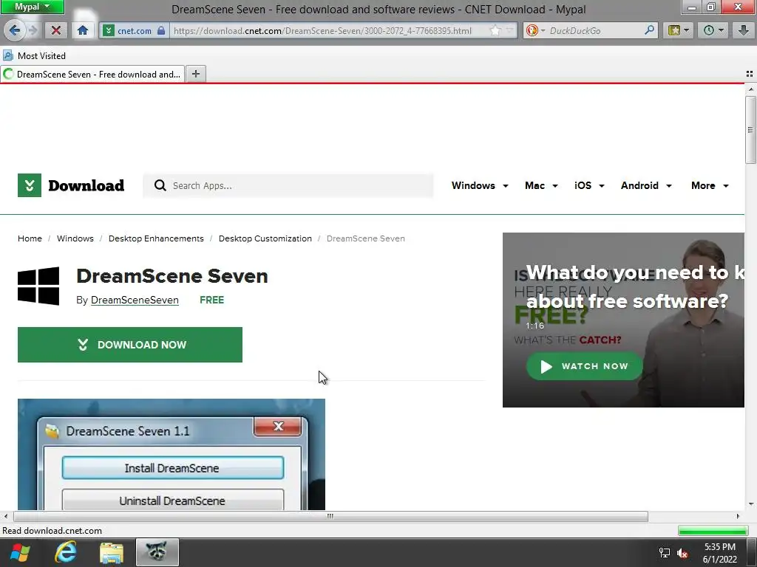The width and height of the screenshot is (757, 567).
Task: Open the history clock toolbar button
Action: pos(713,30)
